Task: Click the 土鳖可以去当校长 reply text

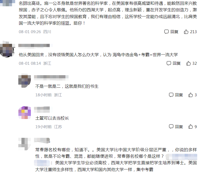Action: coord(52,118)
